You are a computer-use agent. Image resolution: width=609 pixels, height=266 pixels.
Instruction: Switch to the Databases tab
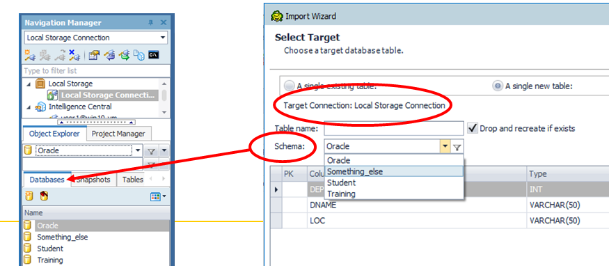(x=47, y=180)
